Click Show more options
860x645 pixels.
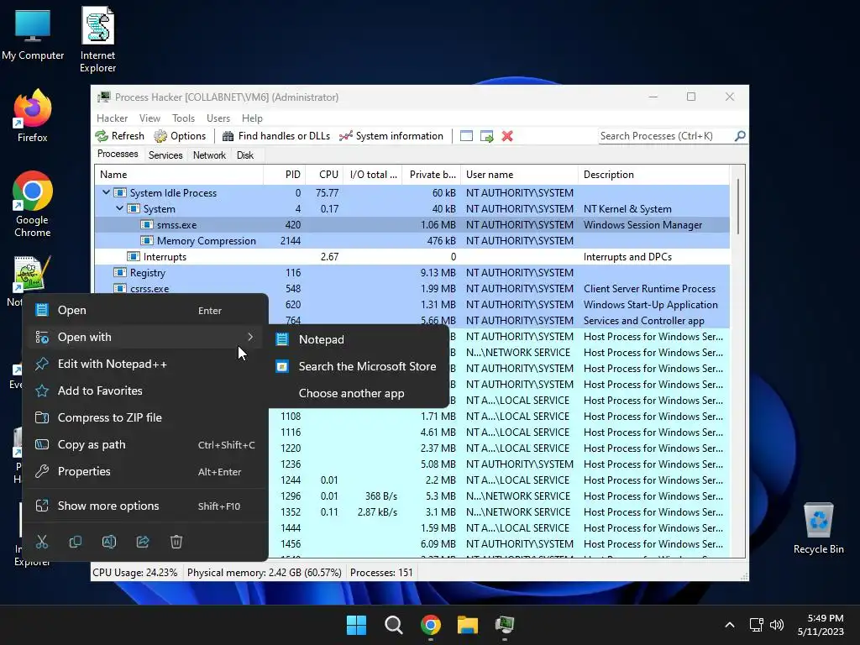point(147,506)
